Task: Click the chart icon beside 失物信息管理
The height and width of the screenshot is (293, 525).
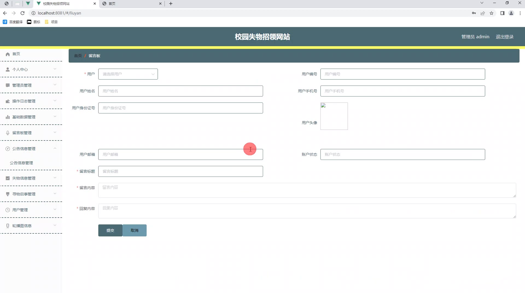Action: click(x=8, y=178)
